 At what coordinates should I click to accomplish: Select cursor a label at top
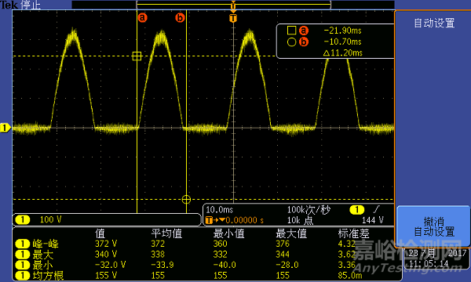point(143,18)
